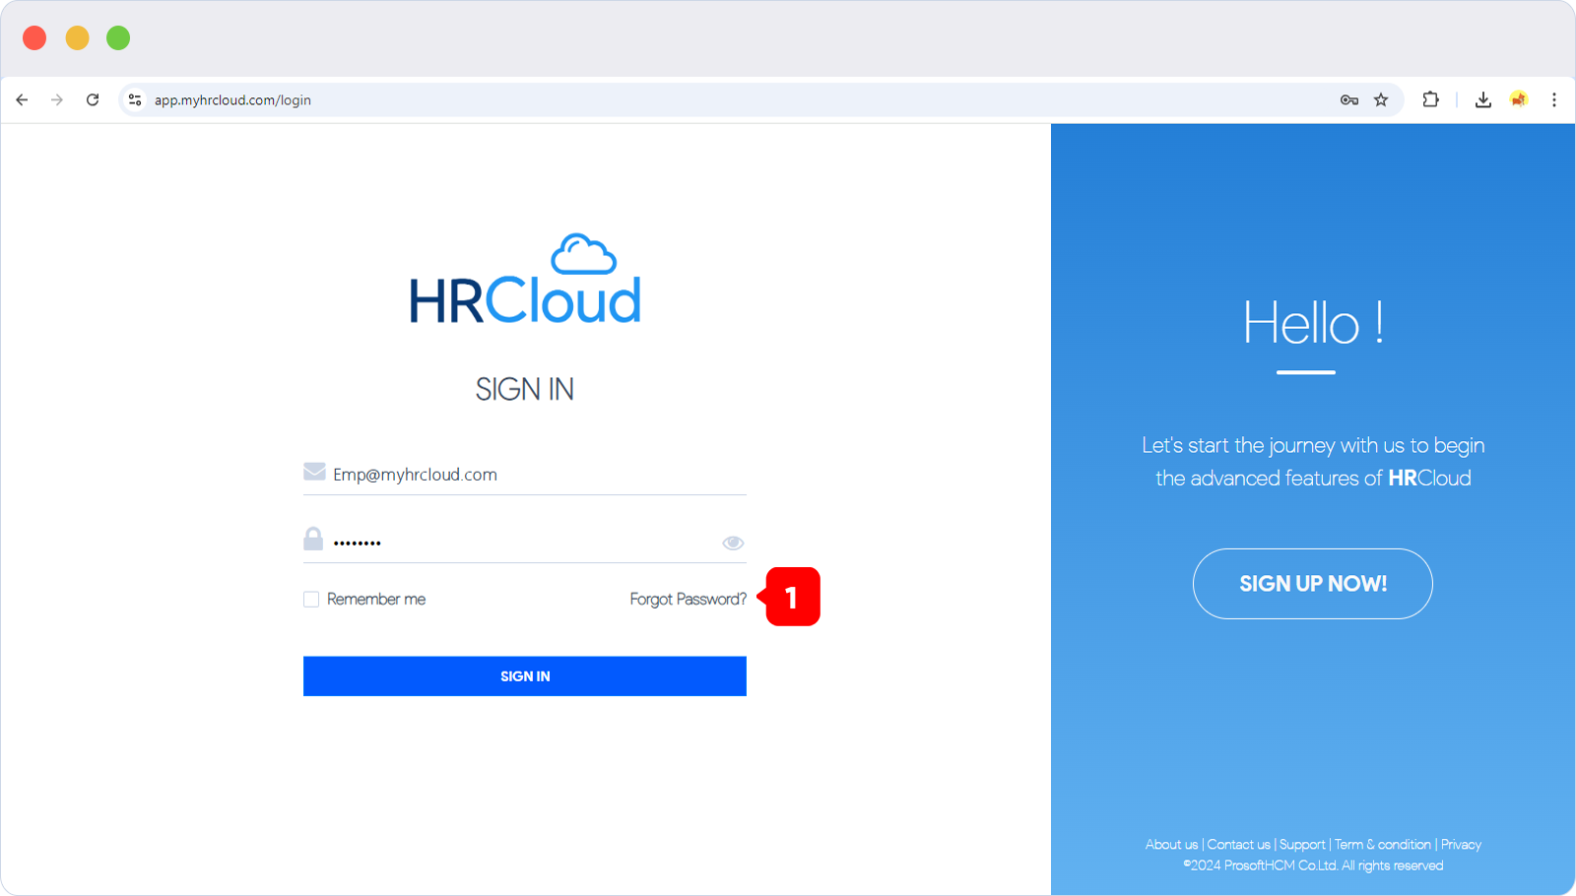Click the ©2024 ProsoftHCM copyright text
This screenshot has width=1576, height=896.
pyautogui.click(x=1313, y=865)
